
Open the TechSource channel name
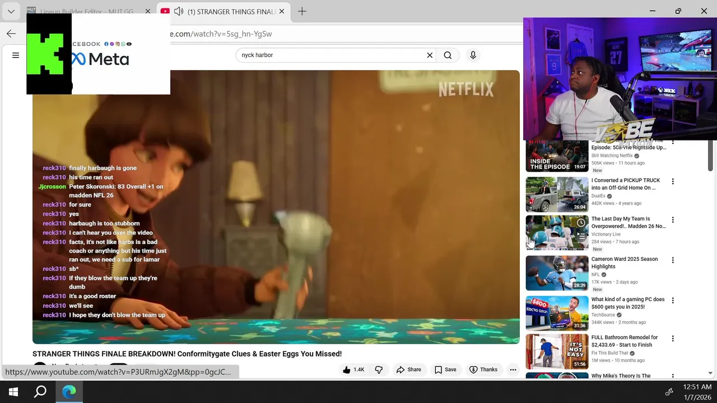tap(603, 315)
